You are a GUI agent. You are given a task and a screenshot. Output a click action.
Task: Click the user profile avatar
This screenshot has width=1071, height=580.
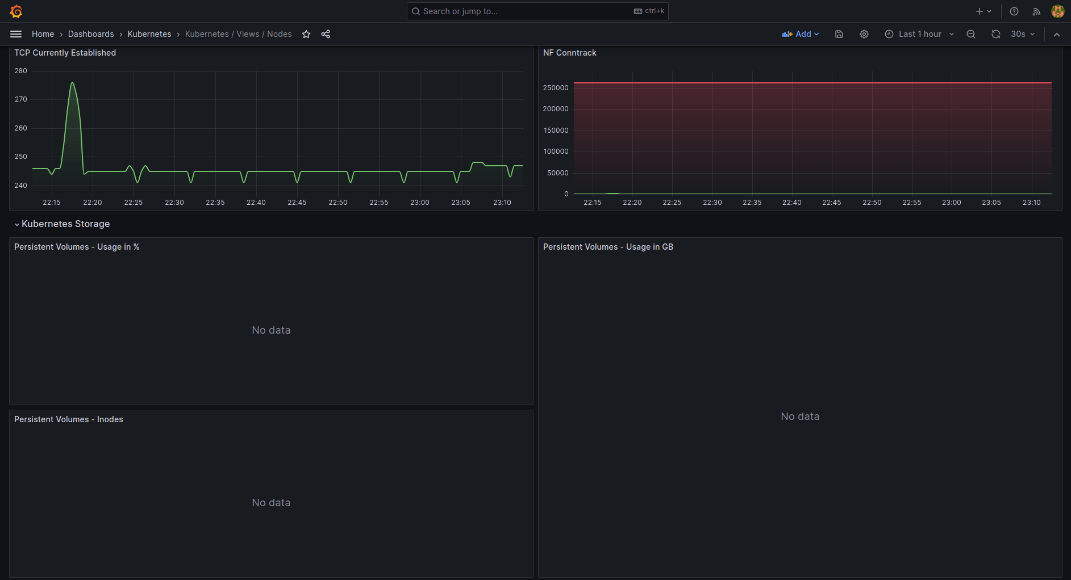1058,11
